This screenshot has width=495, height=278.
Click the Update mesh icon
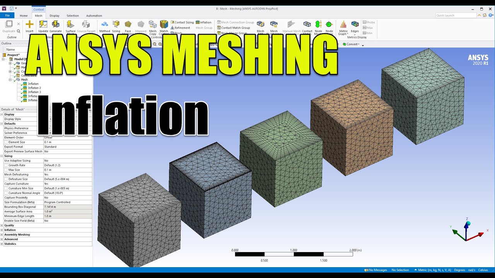tap(43, 24)
